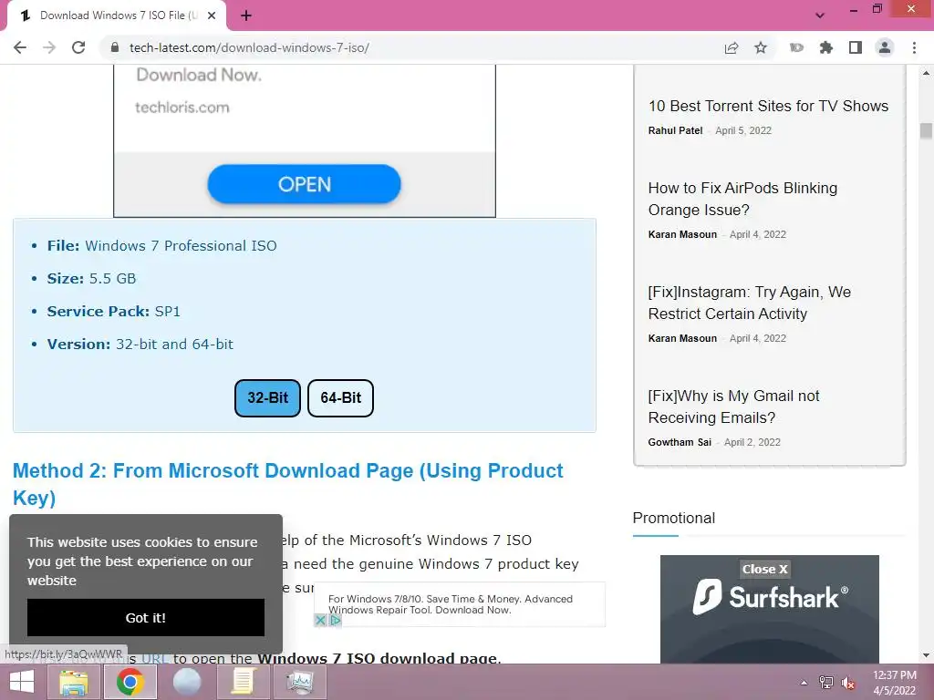Click 'File: Windows 7 Professional ISO'
934x700 pixels.
click(x=161, y=246)
